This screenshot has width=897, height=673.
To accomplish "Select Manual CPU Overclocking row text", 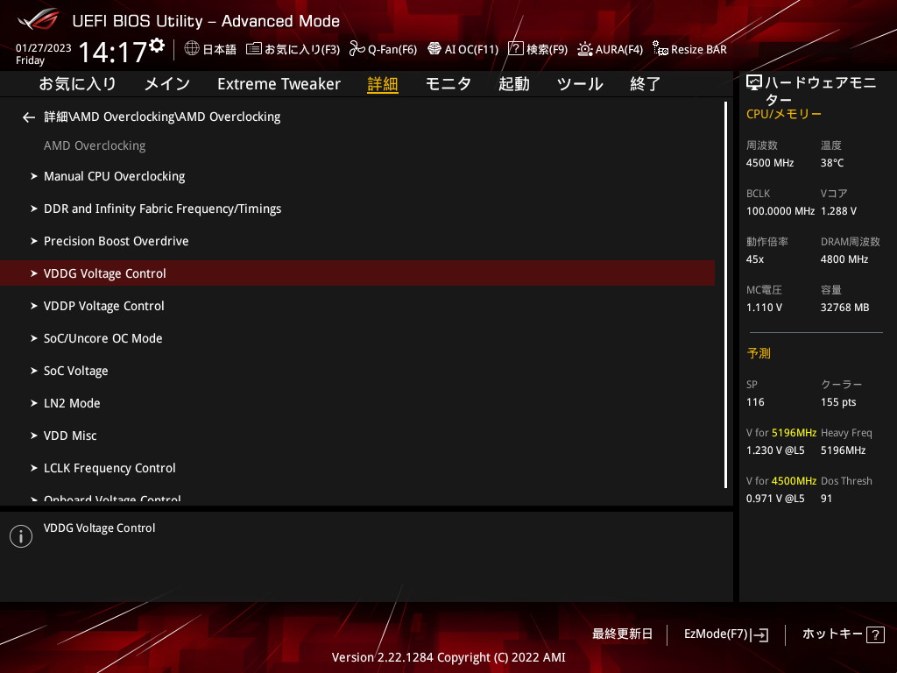I will pos(115,176).
